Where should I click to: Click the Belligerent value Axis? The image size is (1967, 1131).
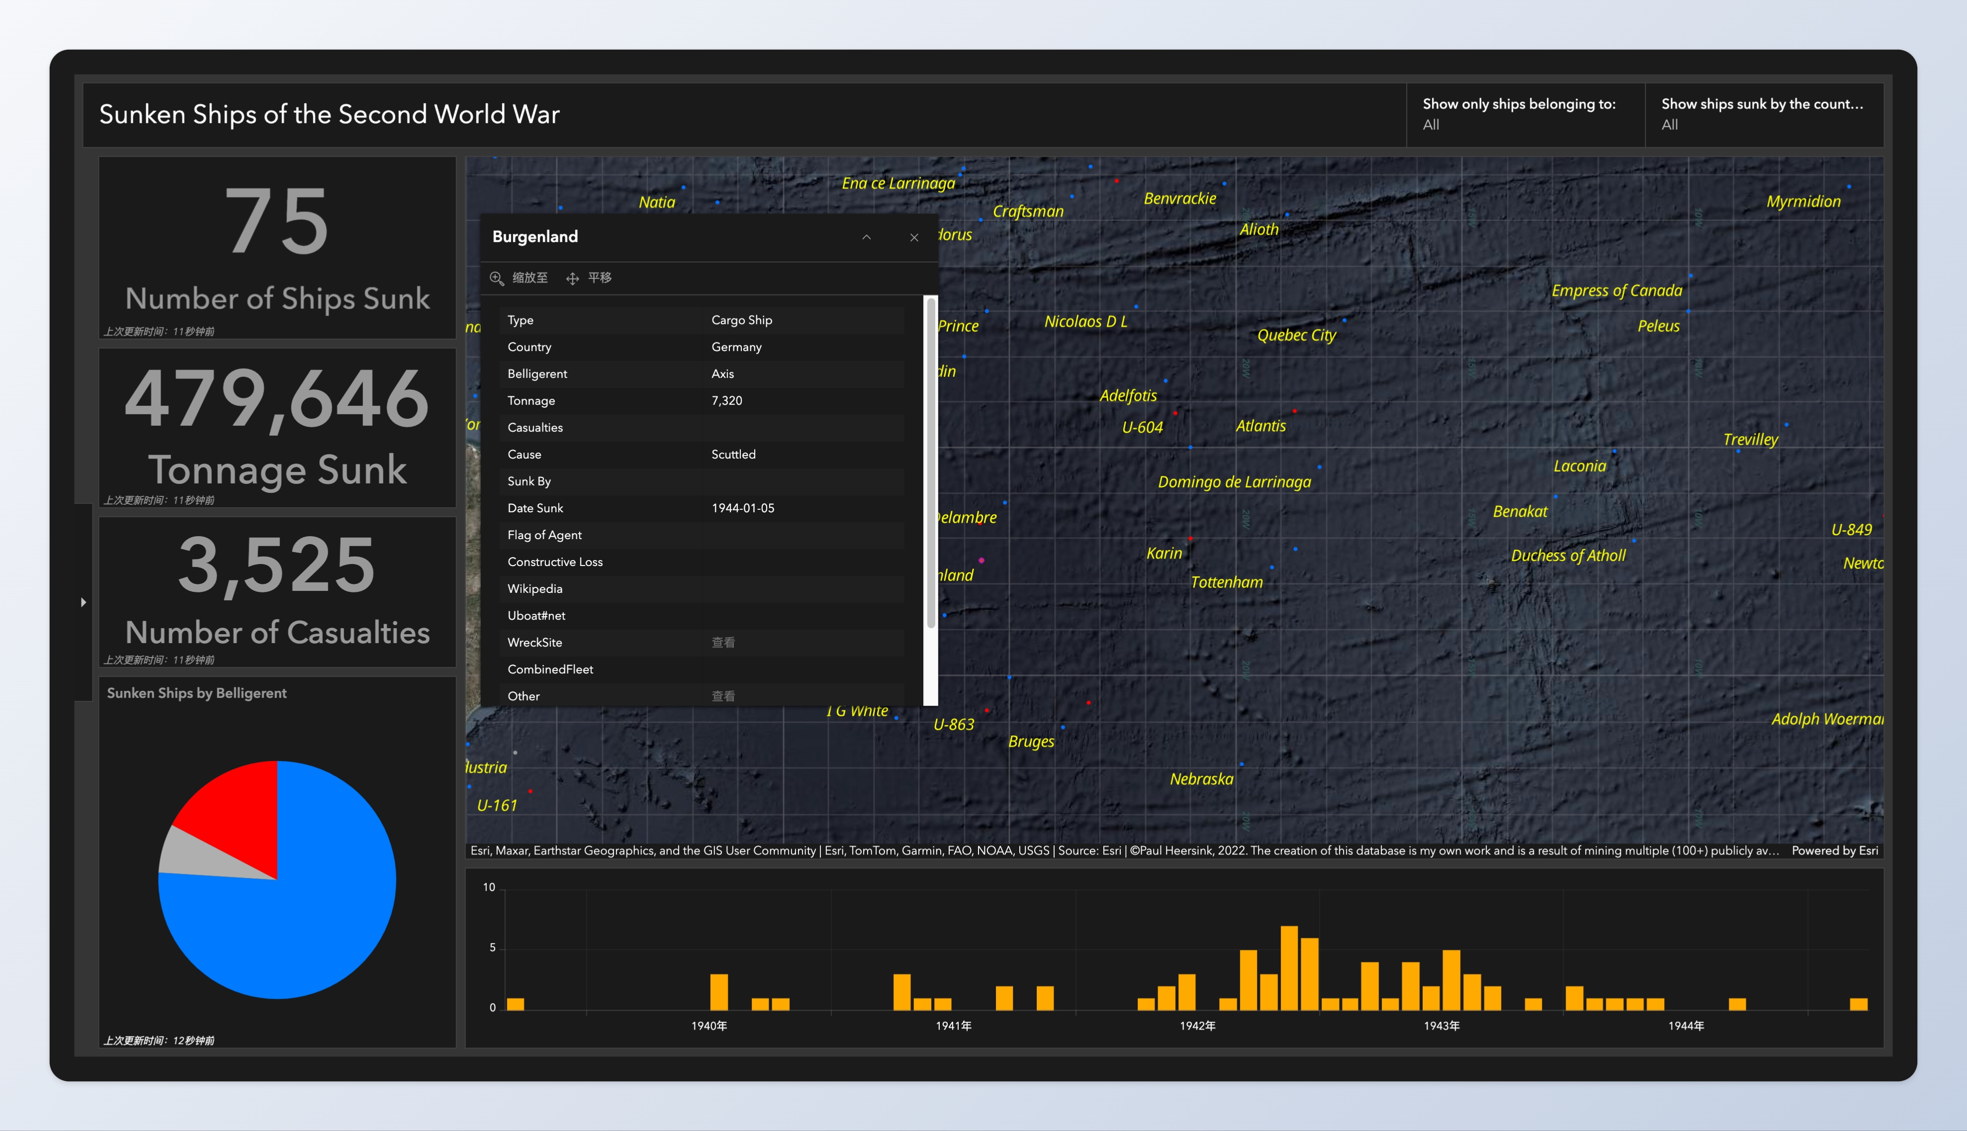[722, 374]
